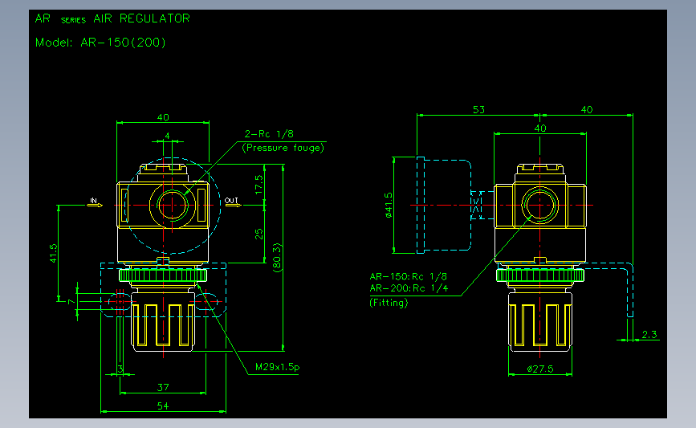Select the "(Fitting)" label
This screenshot has height=428, width=696.
(x=389, y=303)
